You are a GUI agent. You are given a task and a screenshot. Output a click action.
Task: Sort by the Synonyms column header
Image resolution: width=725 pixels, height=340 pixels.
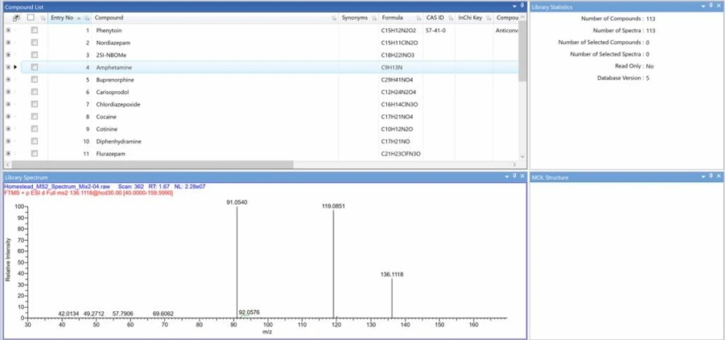pos(354,18)
